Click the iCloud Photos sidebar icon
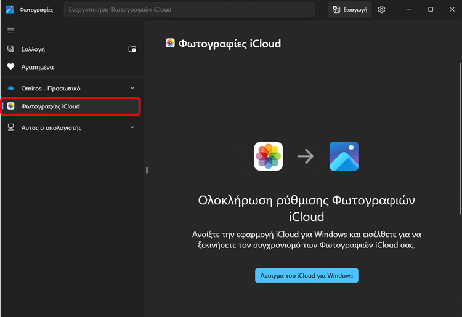This screenshot has height=317, width=462. coord(10,106)
